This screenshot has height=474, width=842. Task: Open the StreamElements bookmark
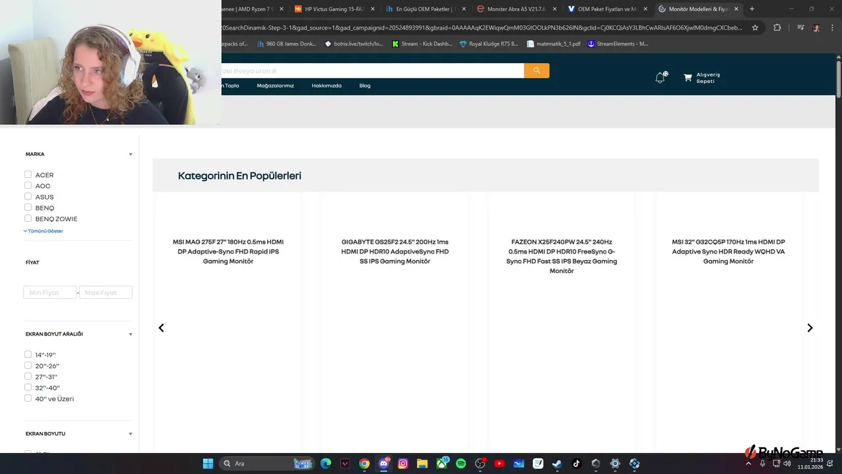pyautogui.click(x=618, y=44)
